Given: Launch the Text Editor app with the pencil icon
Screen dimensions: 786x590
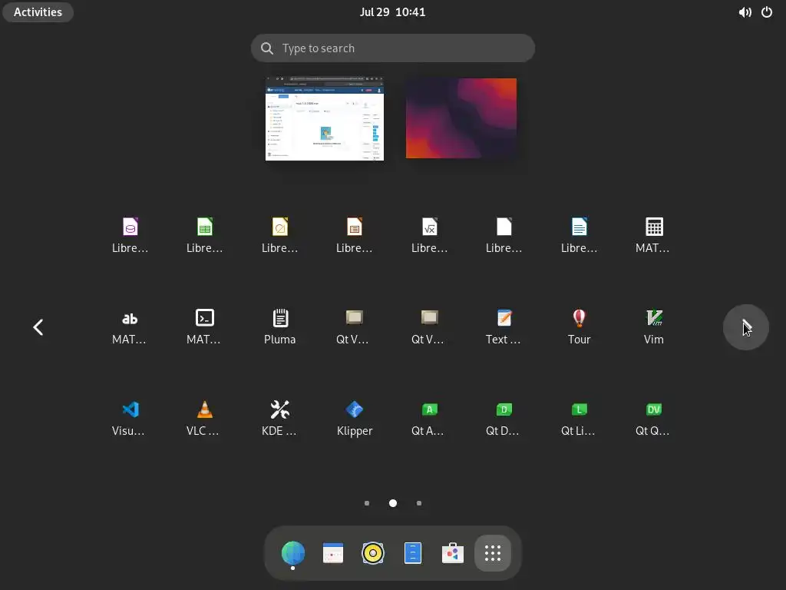Looking at the screenshot, I should [504, 318].
